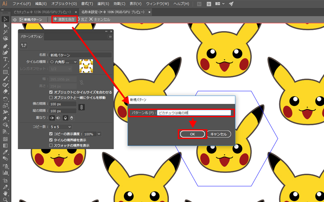Image resolution: width=324 pixels, height=202 pixels.
Task: Select the Artboard tool
Action: tap(5, 181)
